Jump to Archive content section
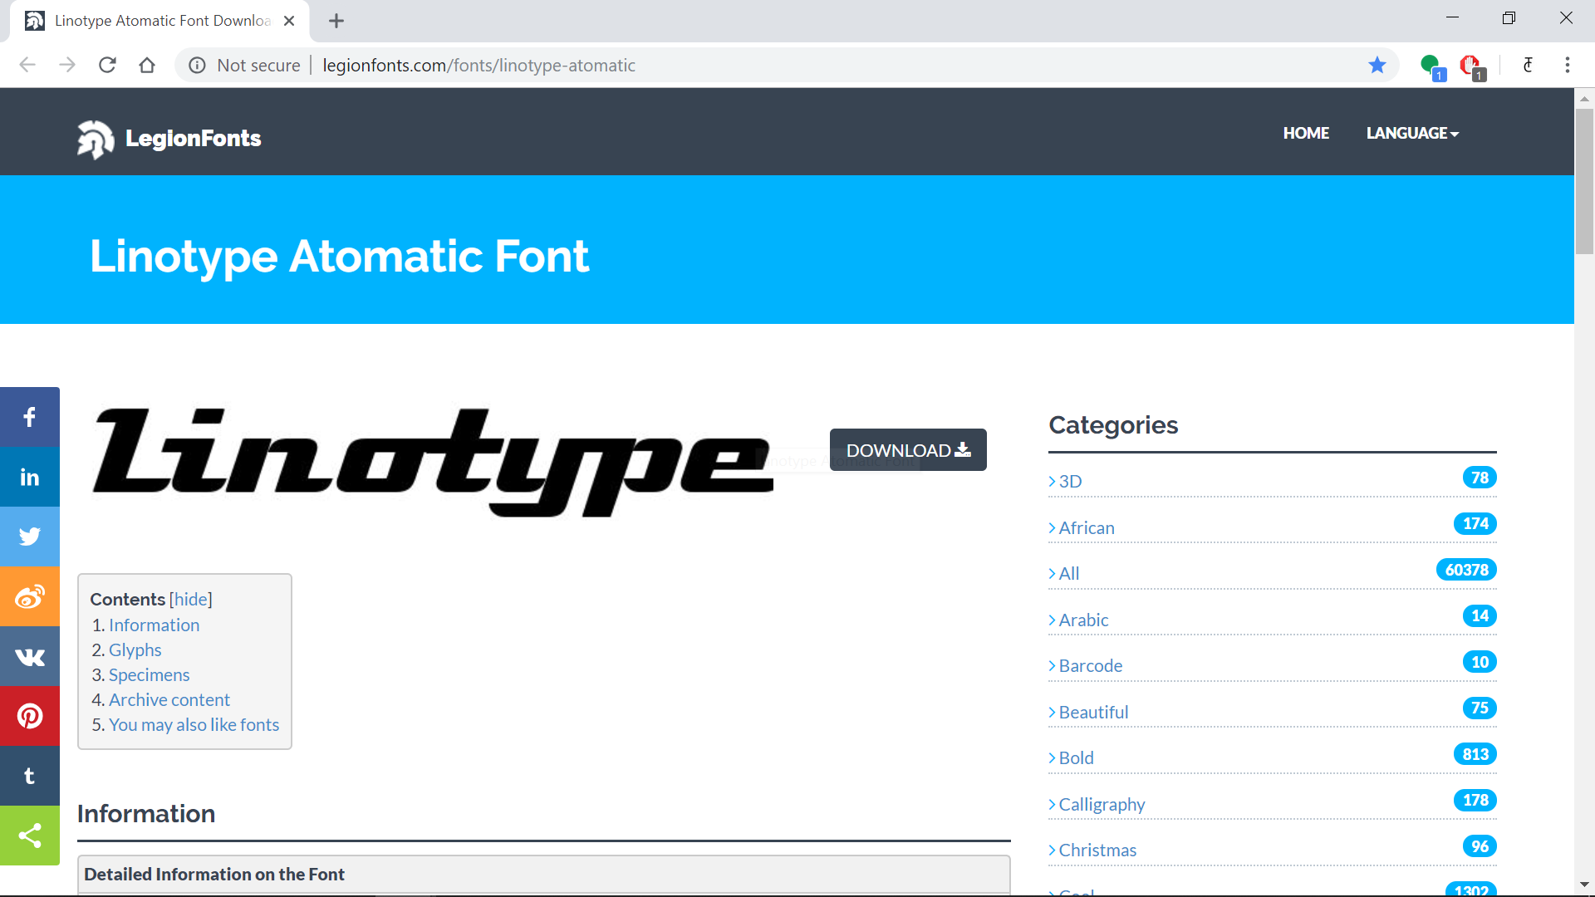This screenshot has width=1595, height=897. point(169,699)
